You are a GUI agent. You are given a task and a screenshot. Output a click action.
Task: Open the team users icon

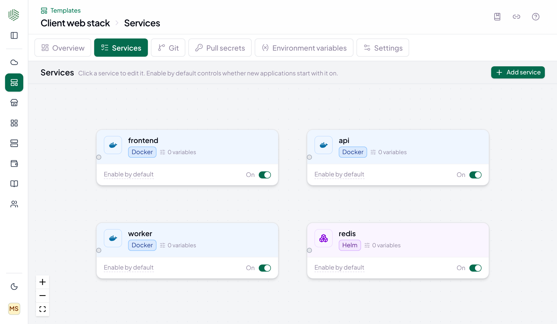(x=14, y=204)
